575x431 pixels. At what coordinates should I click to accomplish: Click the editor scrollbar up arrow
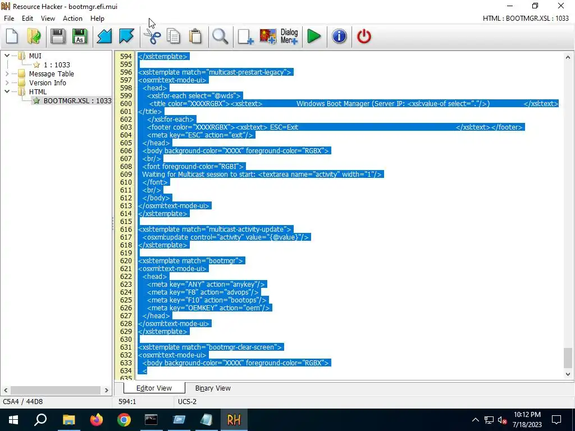pos(568,57)
